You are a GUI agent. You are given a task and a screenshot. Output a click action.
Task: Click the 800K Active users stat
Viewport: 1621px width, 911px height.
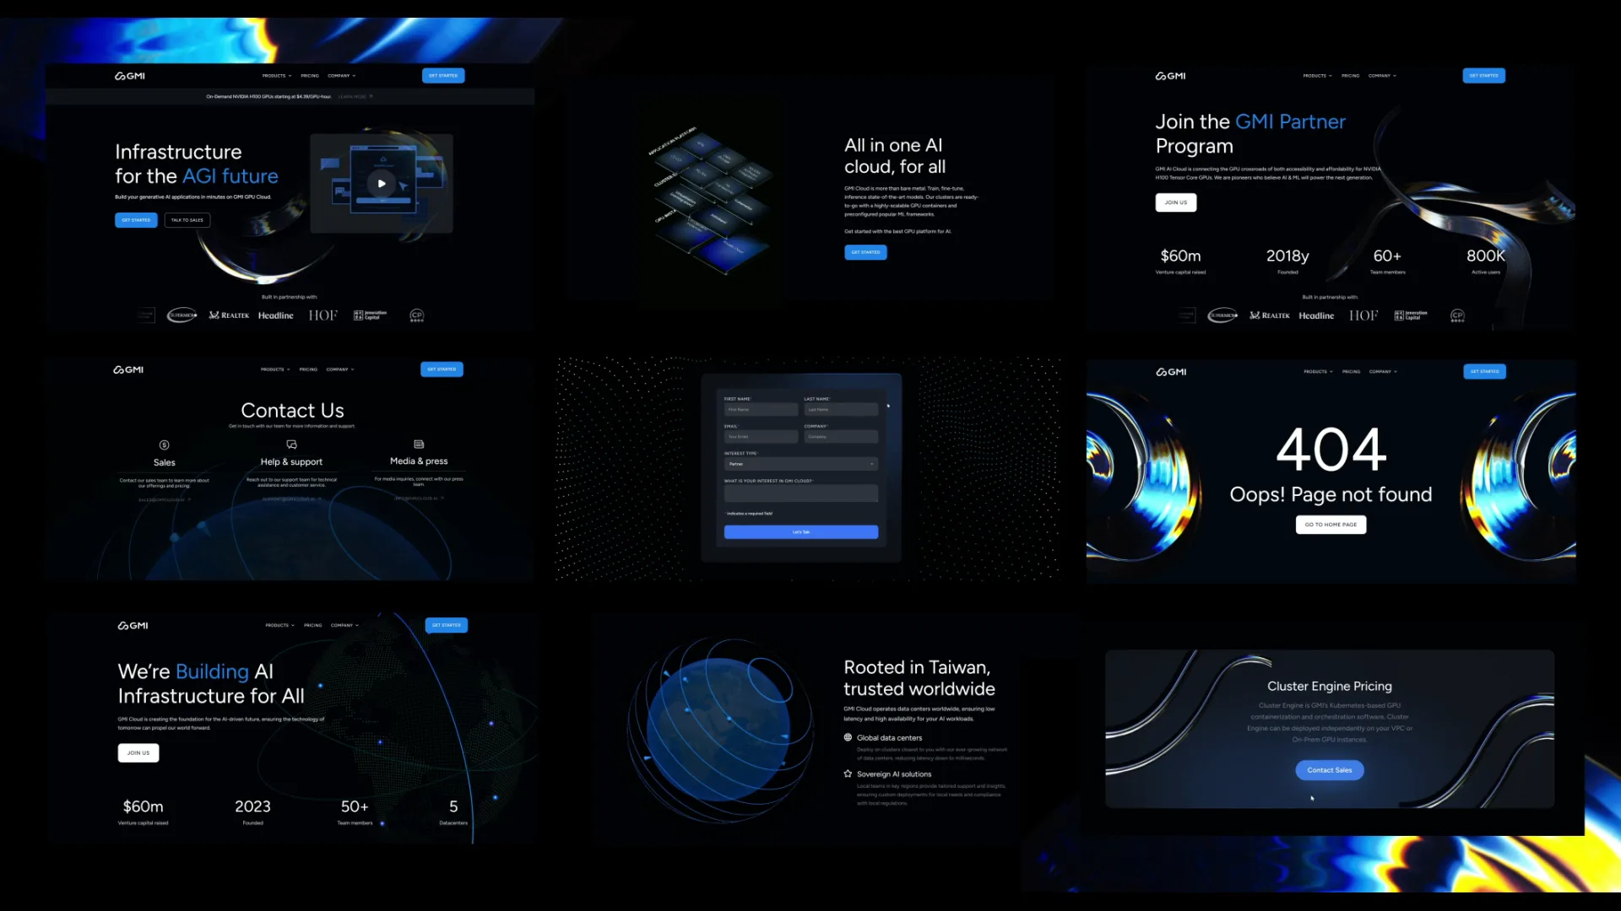coord(1486,261)
